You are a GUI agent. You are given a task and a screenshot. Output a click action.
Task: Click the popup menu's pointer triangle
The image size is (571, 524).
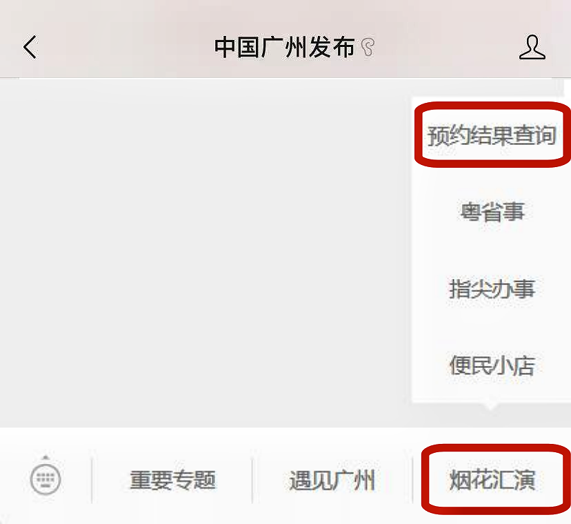tap(490, 406)
